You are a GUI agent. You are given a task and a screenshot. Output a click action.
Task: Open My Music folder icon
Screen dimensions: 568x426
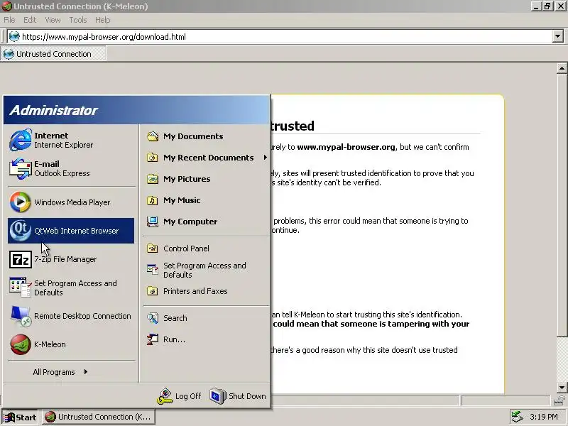click(153, 200)
